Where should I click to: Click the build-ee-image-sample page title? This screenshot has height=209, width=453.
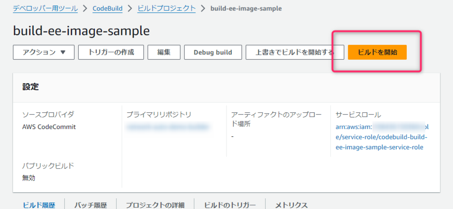pyautogui.click(x=81, y=31)
